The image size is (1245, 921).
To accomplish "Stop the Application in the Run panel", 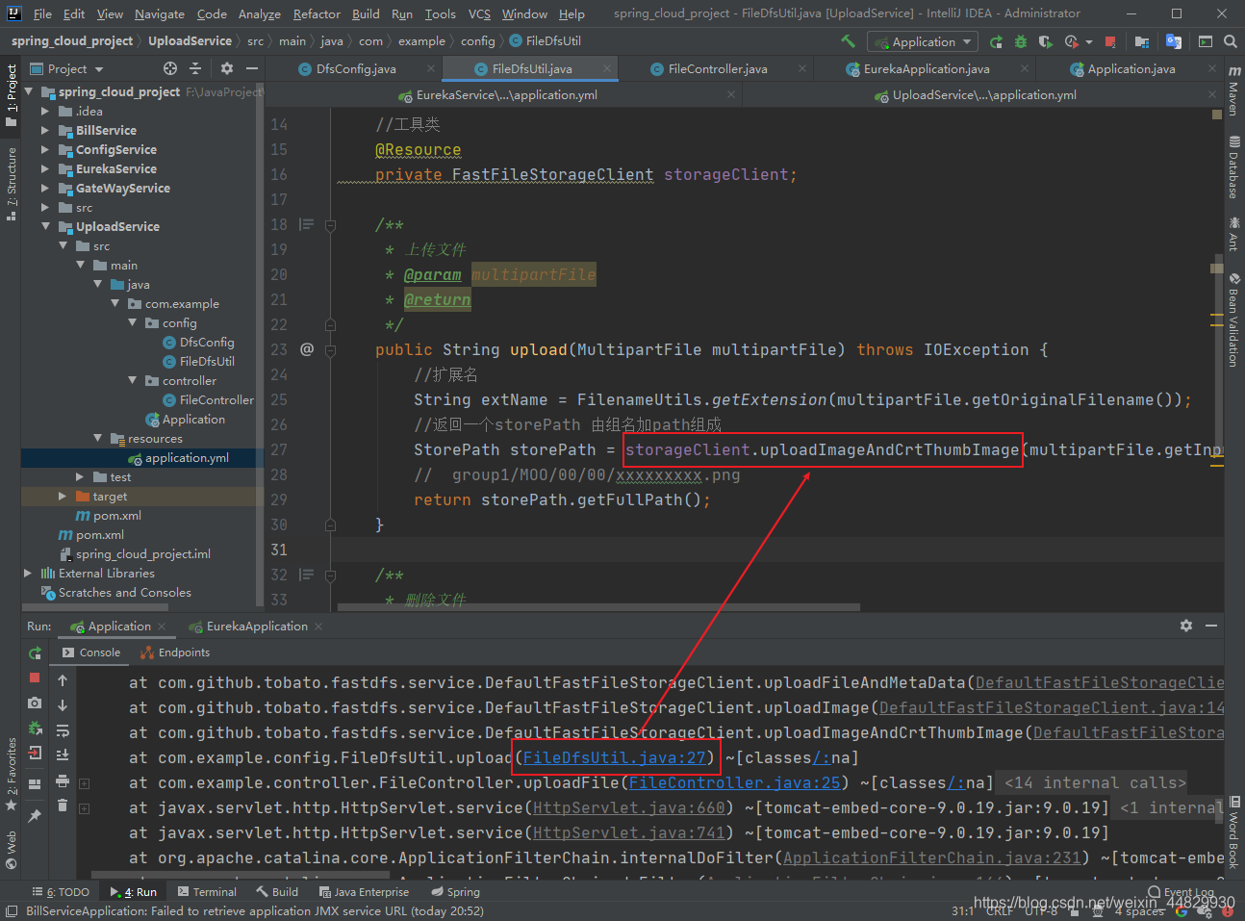I will (35, 678).
